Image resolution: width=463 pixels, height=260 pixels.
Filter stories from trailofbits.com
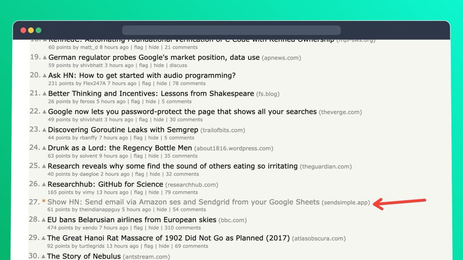tap(223, 130)
